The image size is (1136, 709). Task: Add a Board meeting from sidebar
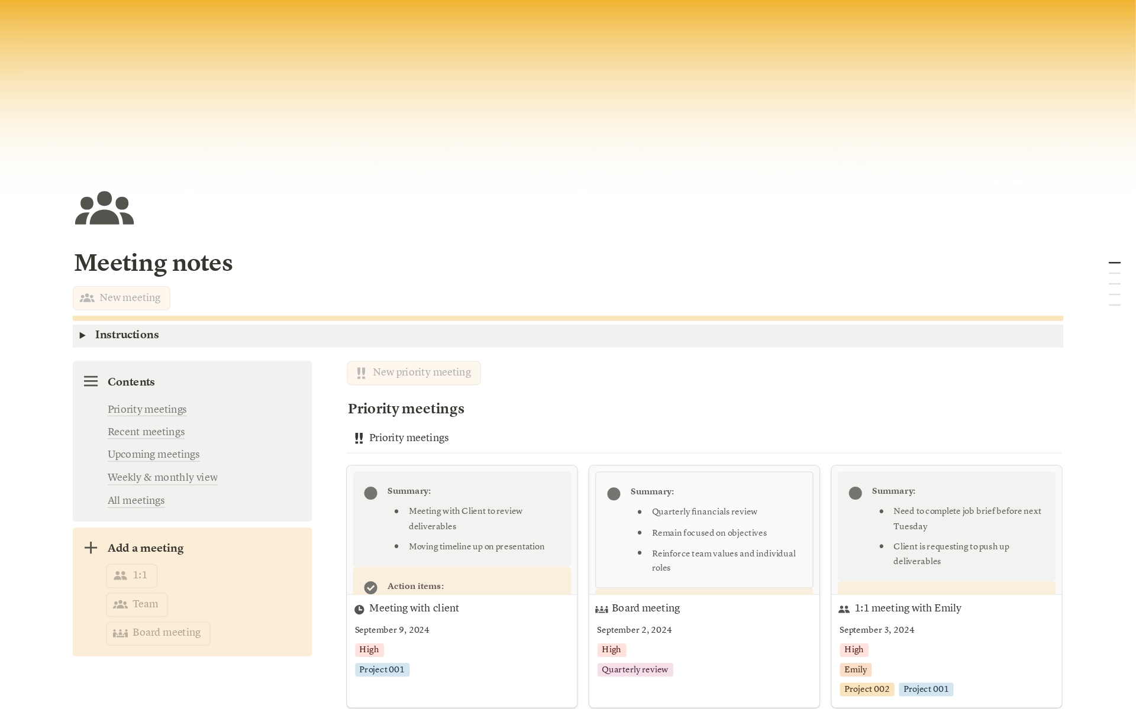coord(158,633)
